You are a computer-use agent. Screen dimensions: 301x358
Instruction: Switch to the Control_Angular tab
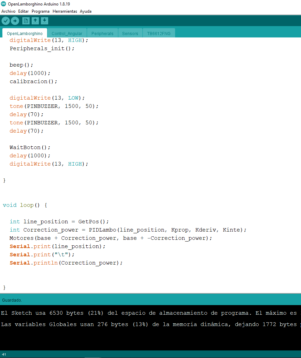pos(67,33)
